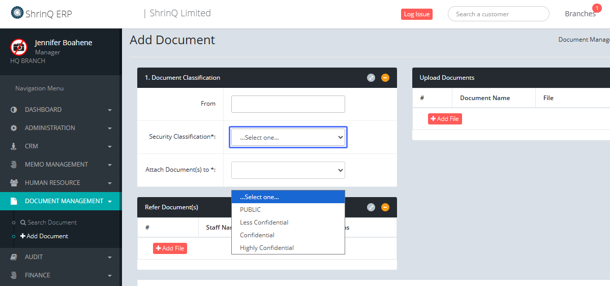This screenshot has height=286, width=610.
Task: Open Dashboard from sidebar icon
Action: coord(14,110)
